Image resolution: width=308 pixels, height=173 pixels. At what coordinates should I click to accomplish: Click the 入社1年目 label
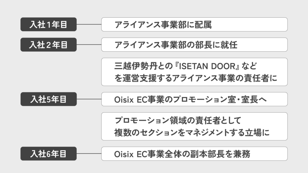(x=48, y=25)
